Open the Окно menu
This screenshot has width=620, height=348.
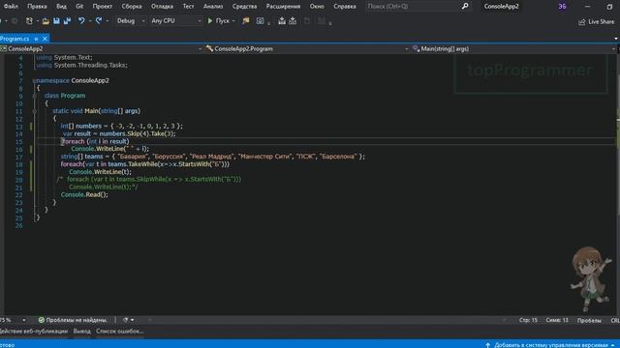[317, 7]
